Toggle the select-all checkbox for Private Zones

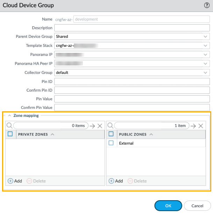(x=10, y=134)
